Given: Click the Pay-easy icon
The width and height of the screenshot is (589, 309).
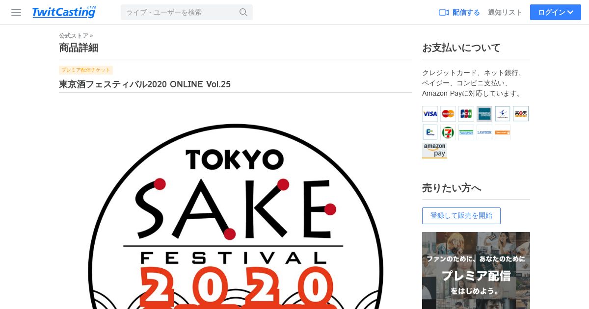Looking at the screenshot, I should coord(430,132).
